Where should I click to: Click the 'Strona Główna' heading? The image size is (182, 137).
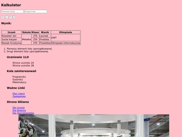click(18, 102)
